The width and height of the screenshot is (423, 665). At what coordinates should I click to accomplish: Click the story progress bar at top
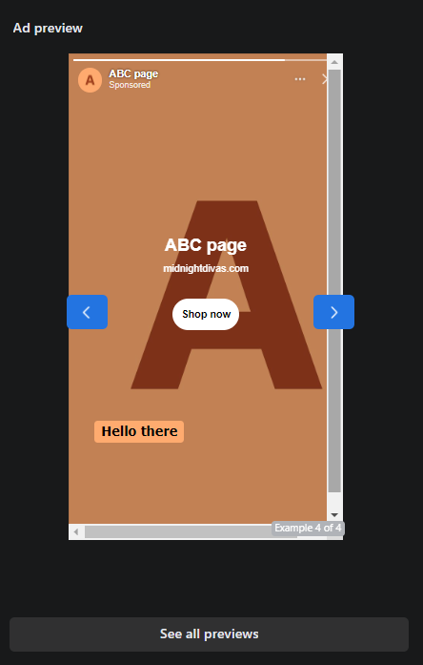click(200, 60)
